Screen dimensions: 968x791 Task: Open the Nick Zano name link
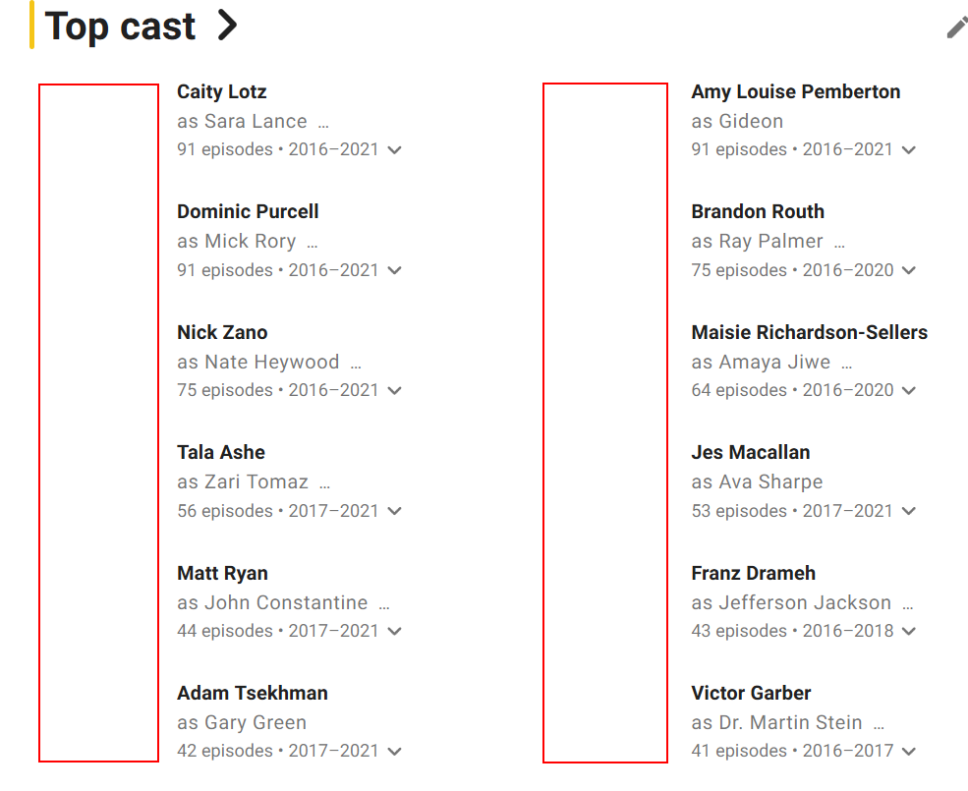222,332
